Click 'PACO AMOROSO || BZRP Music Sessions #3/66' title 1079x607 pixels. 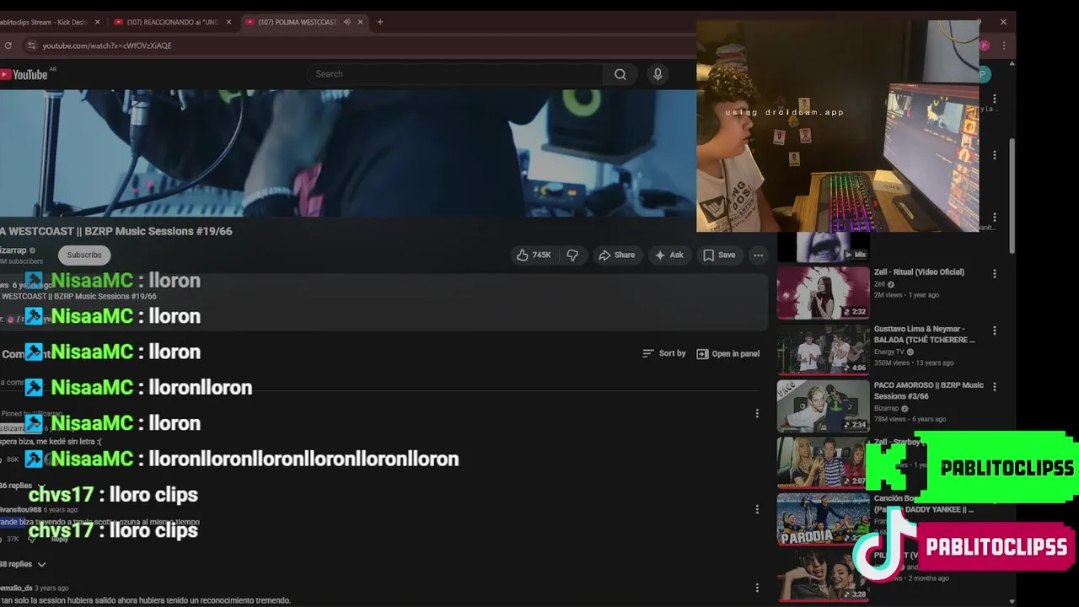pos(929,390)
